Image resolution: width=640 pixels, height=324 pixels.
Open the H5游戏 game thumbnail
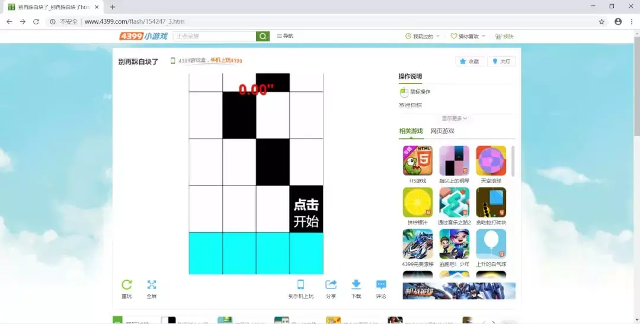click(x=418, y=161)
